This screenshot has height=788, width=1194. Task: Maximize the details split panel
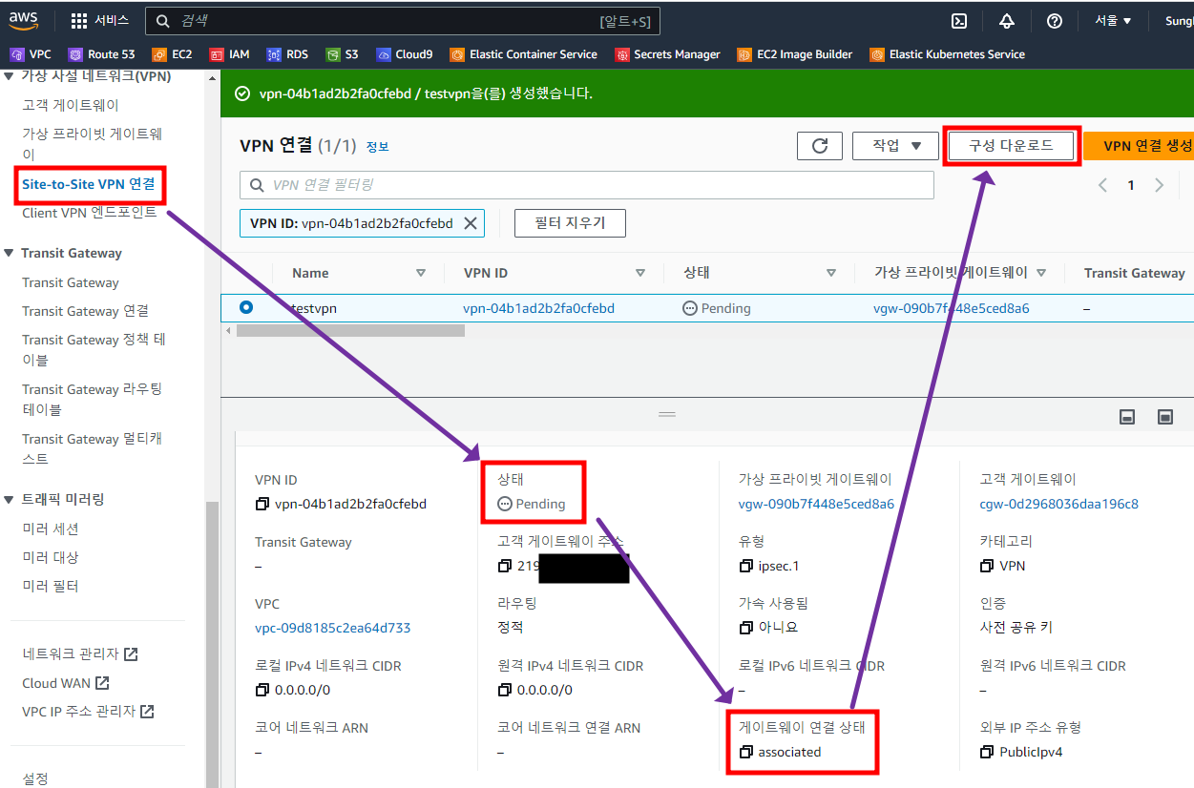coord(1165,417)
